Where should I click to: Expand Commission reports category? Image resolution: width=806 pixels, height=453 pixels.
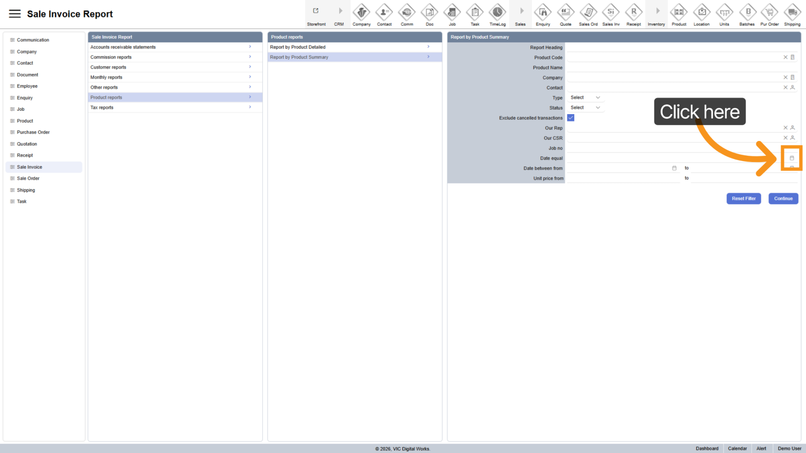point(175,57)
